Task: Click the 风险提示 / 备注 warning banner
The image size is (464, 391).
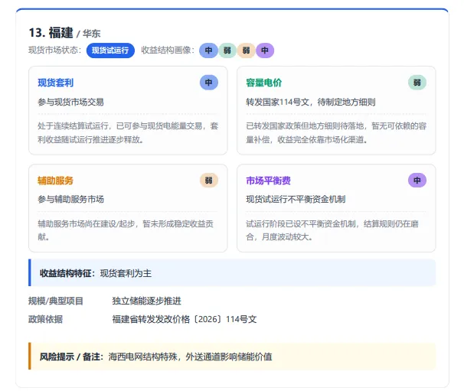Action: point(232,356)
